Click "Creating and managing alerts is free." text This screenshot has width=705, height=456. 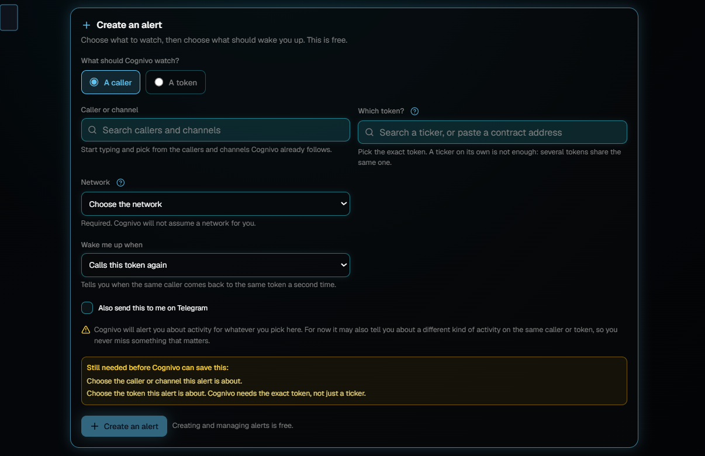tap(233, 426)
